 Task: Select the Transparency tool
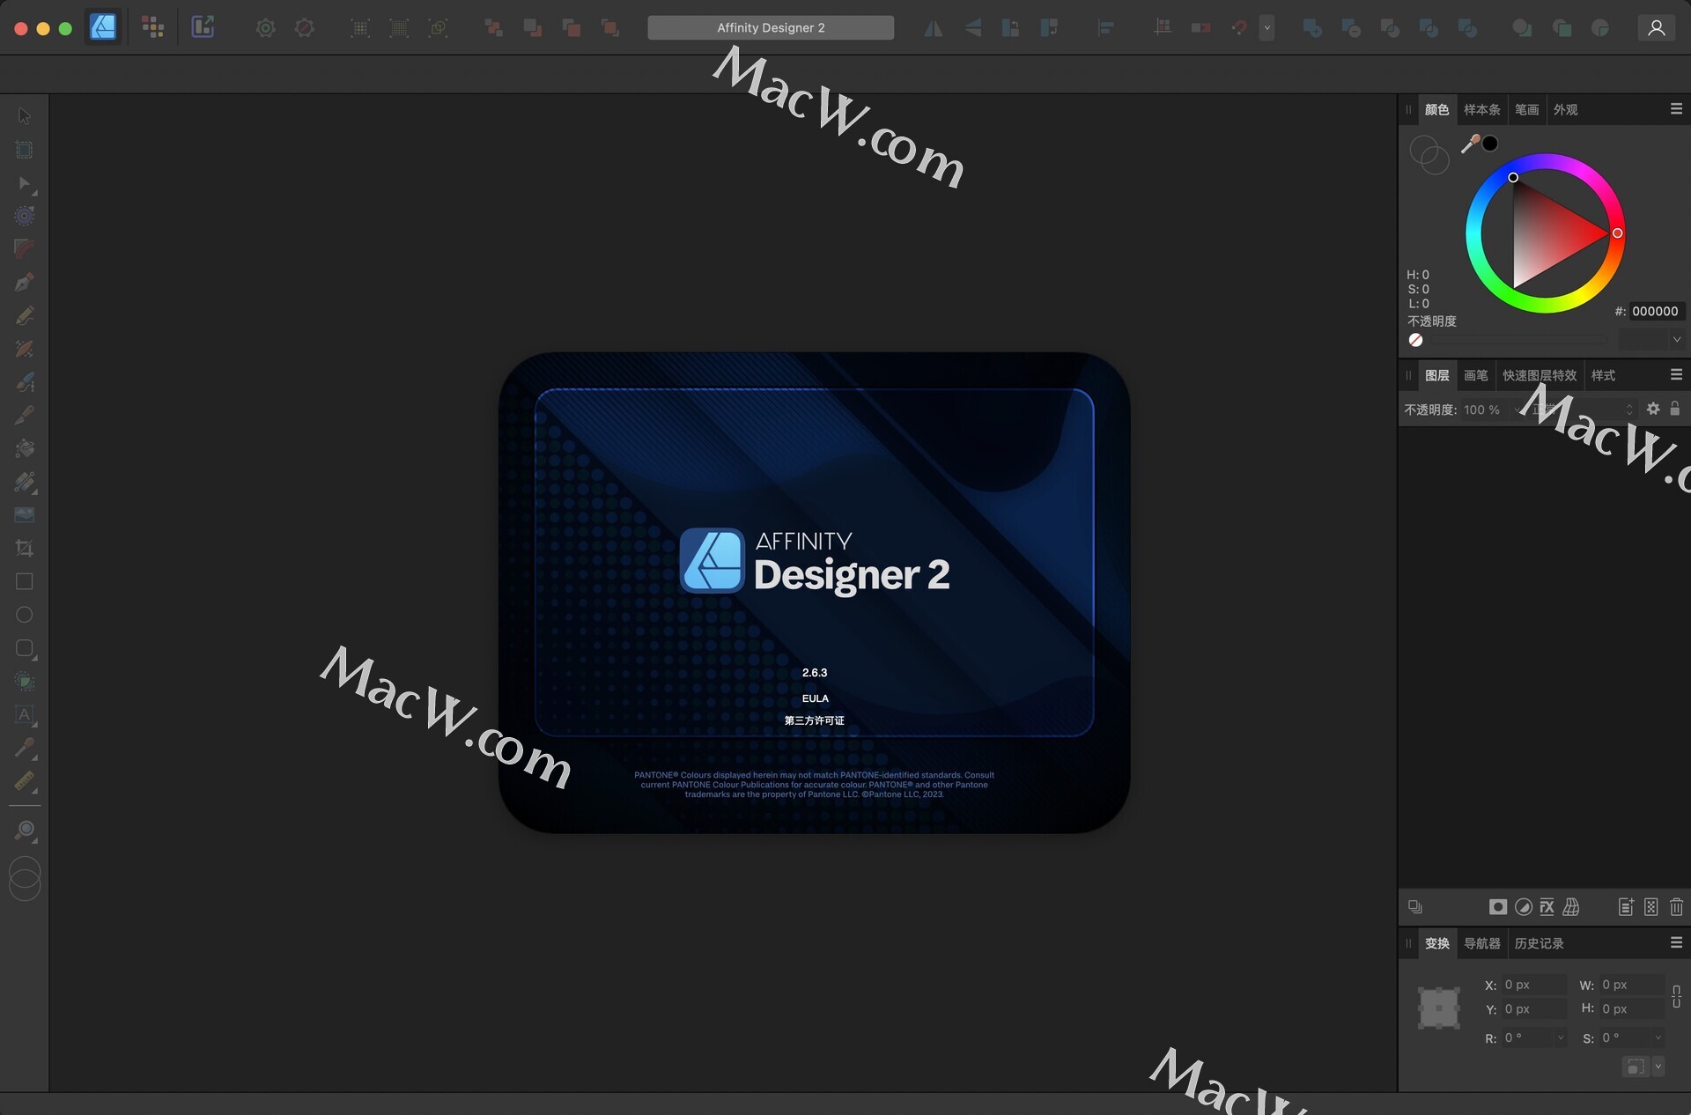25,482
